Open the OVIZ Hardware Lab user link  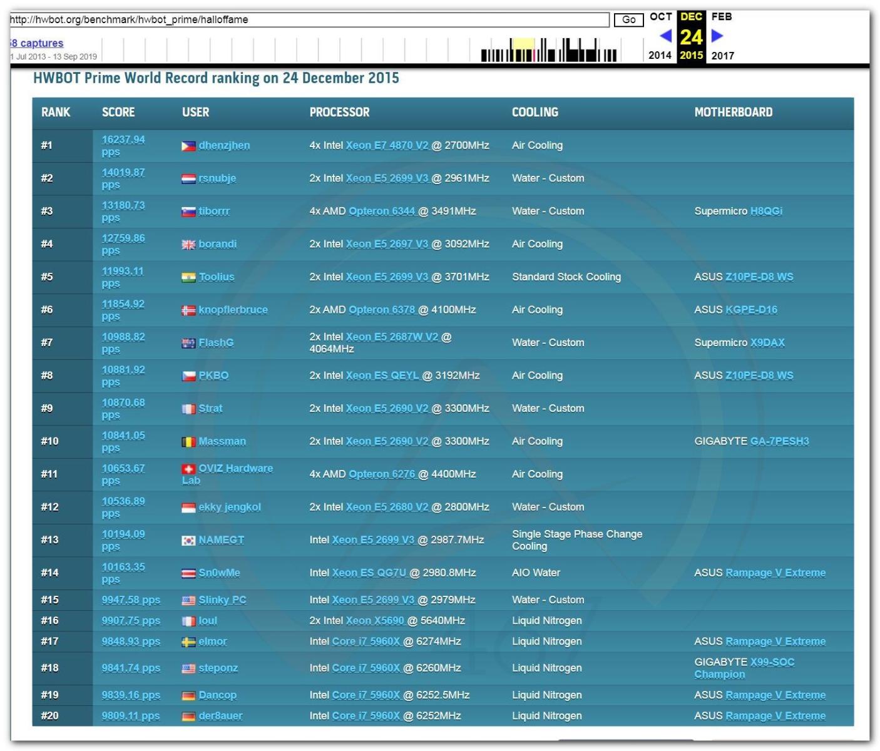[x=227, y=474]
